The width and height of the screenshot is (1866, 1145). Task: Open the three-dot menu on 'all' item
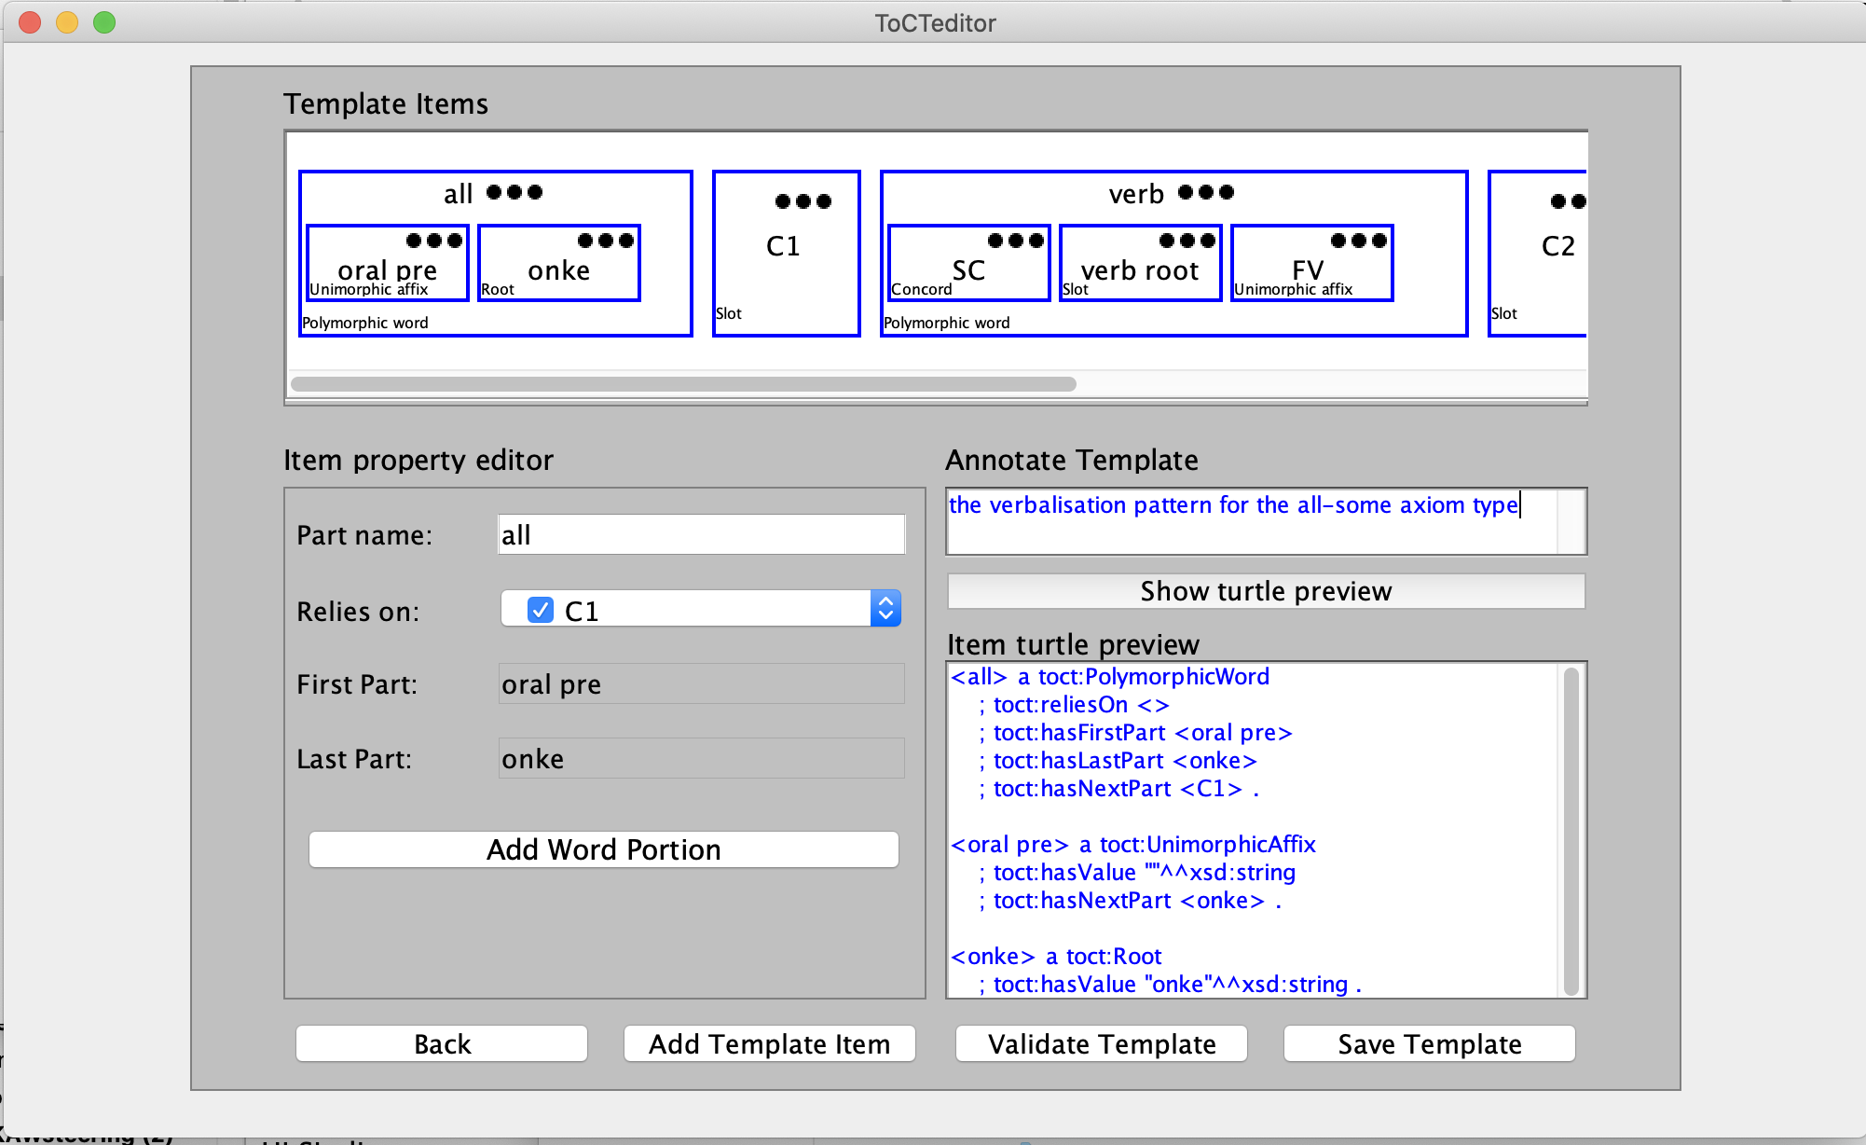coord(515,192)
